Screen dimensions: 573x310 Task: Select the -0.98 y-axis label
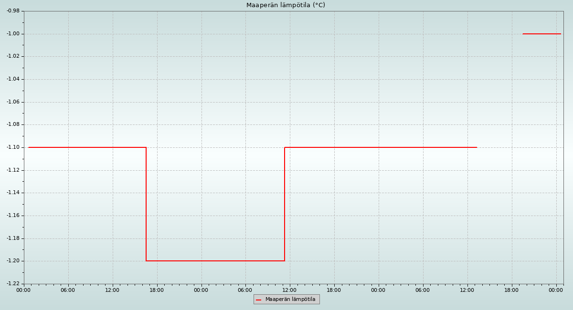[x=13, y=11]
